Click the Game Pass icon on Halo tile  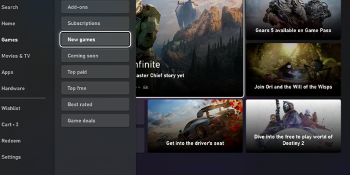tap(146, 88)
